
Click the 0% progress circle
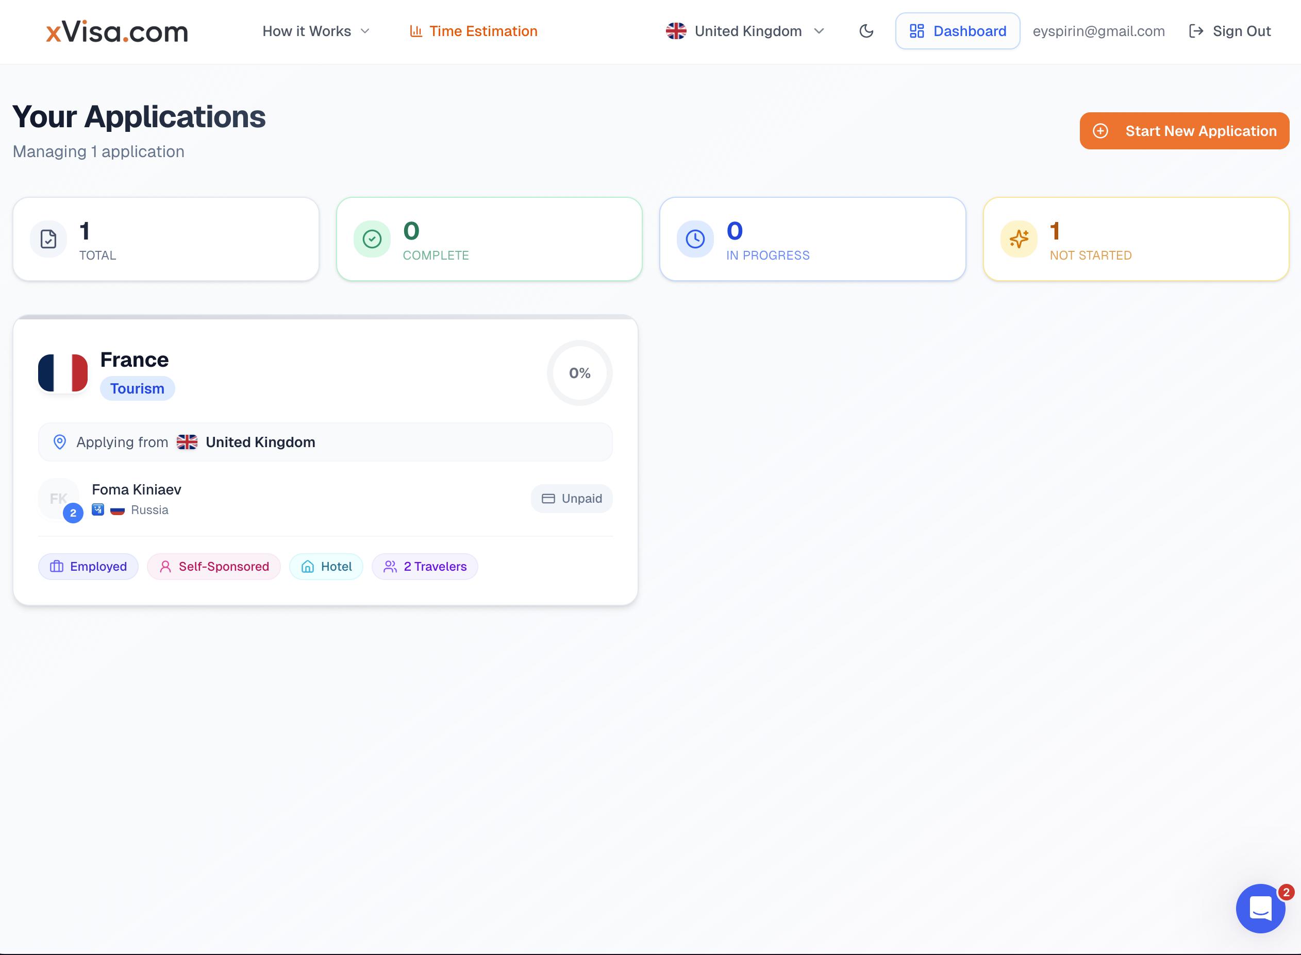pos(580,373)
